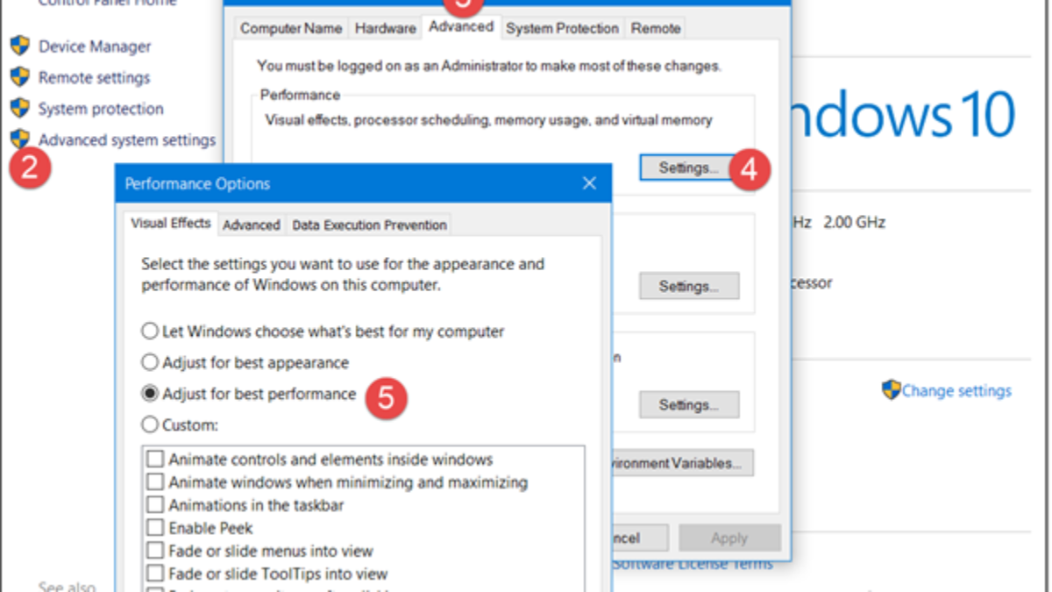
Task: Open Advanced system settings link
Action: 127,140
